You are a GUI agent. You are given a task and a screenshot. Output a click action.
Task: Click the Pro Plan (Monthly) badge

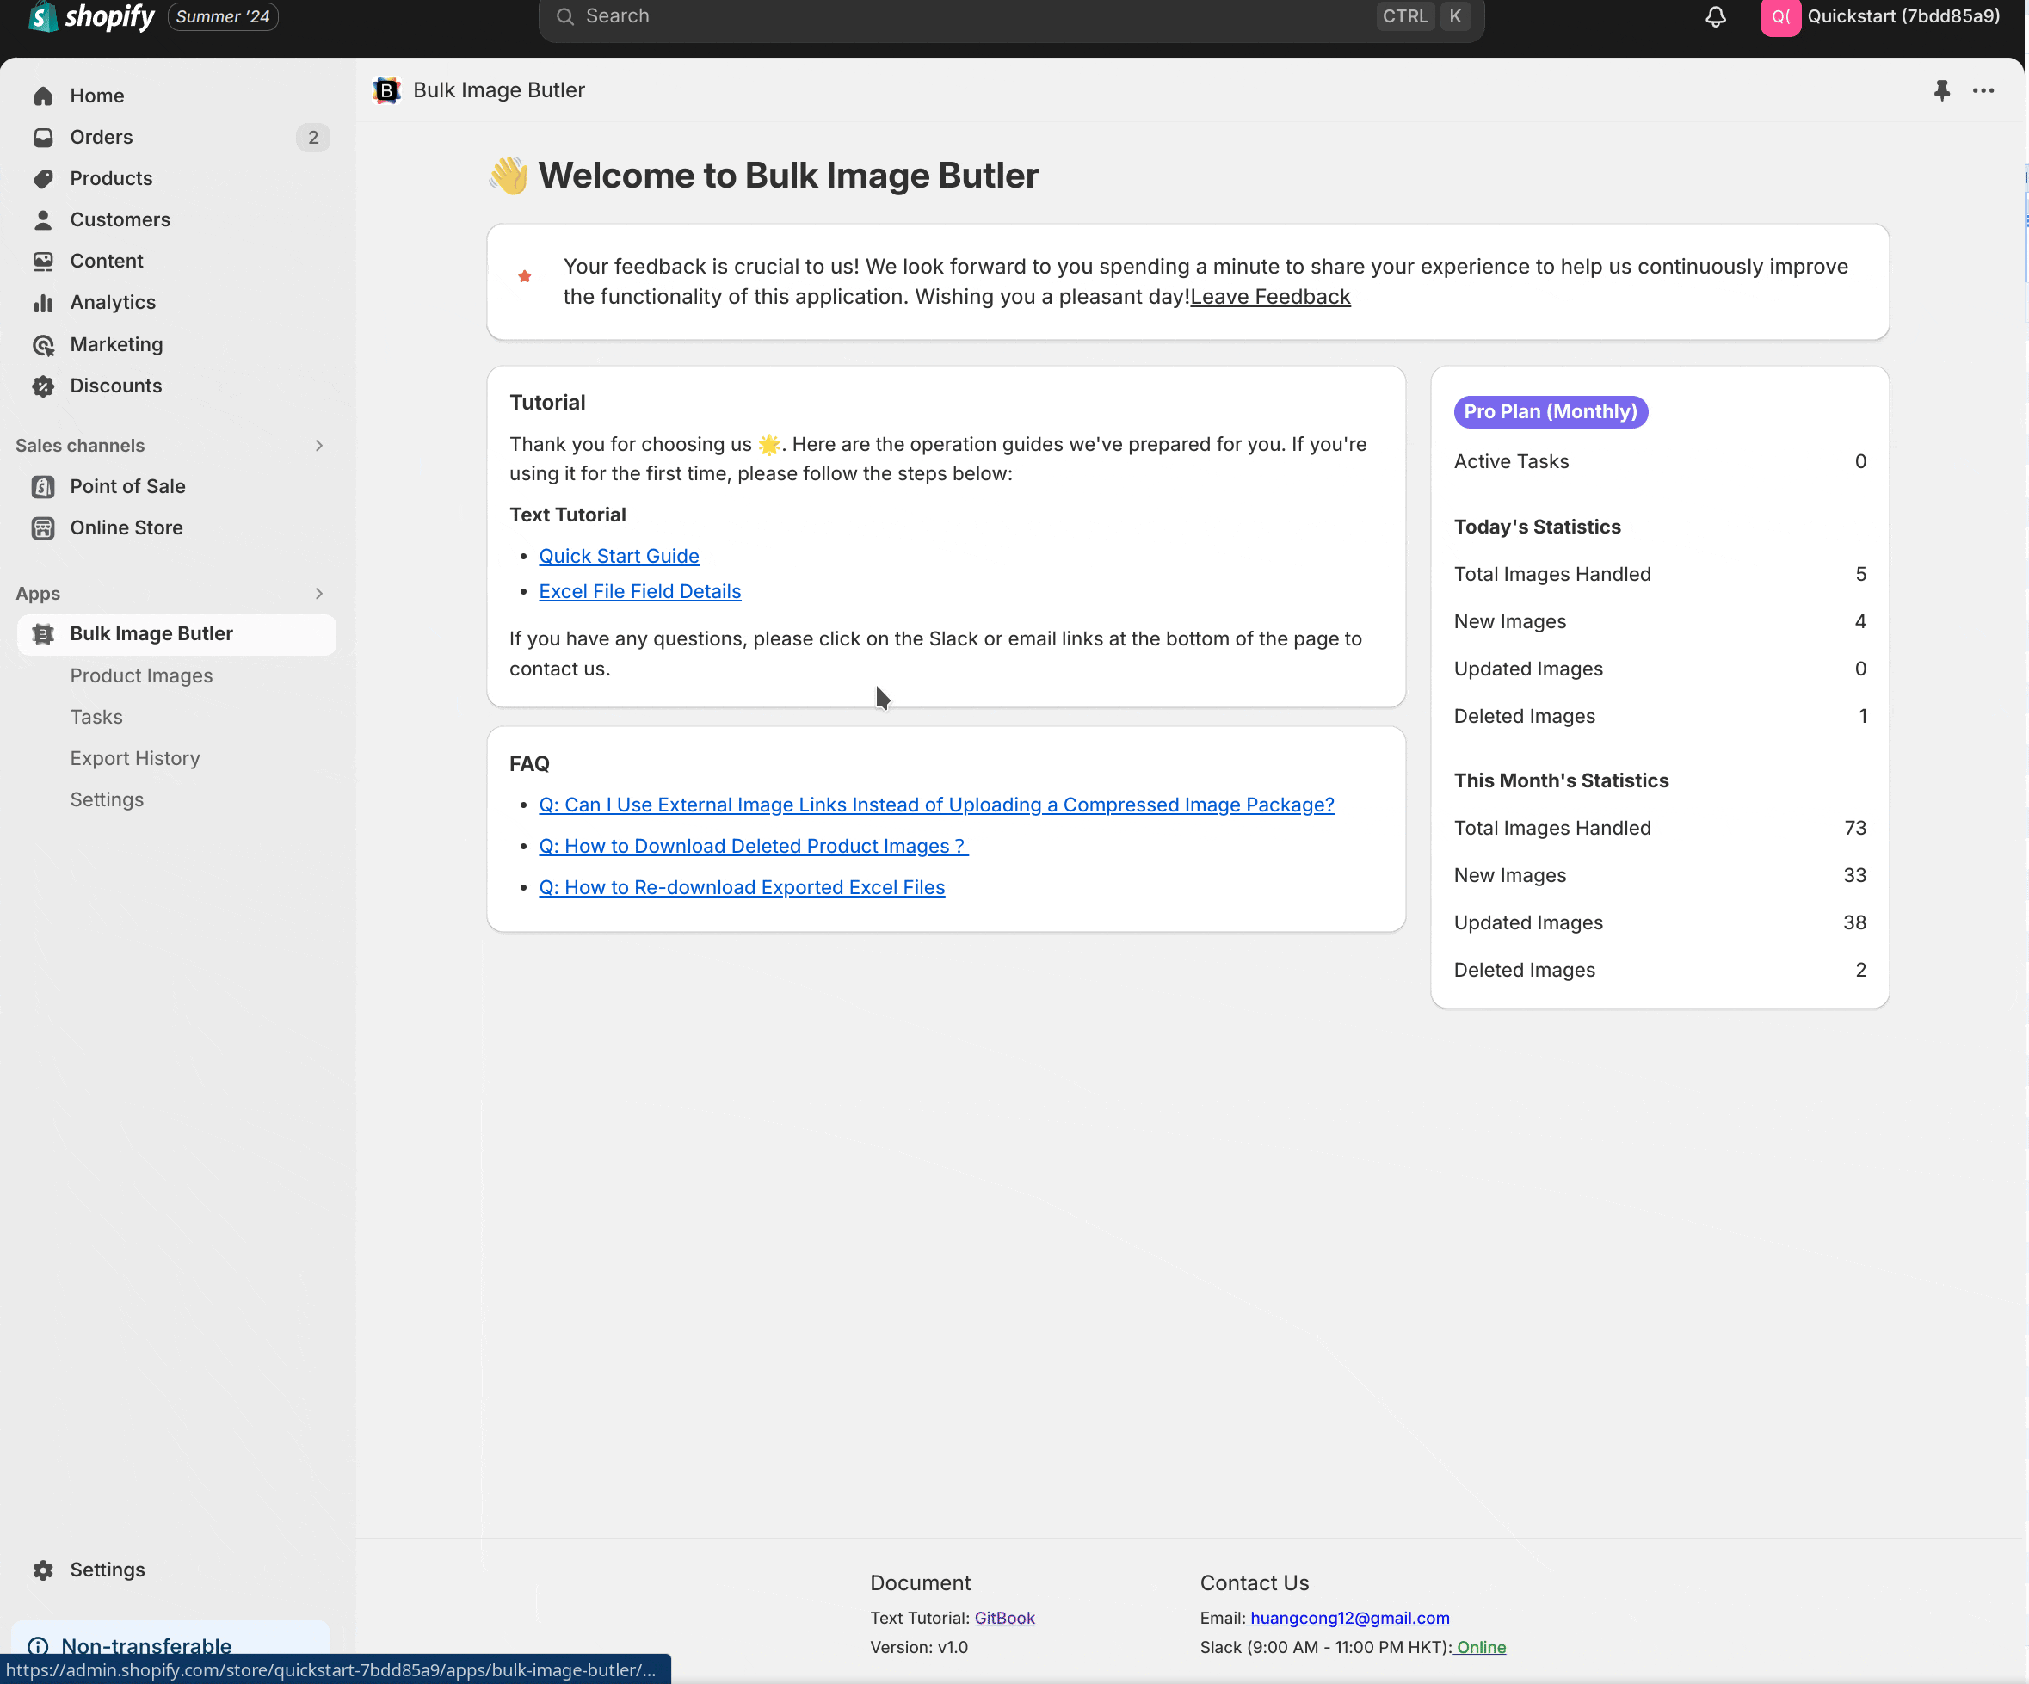click(1550, 411)
